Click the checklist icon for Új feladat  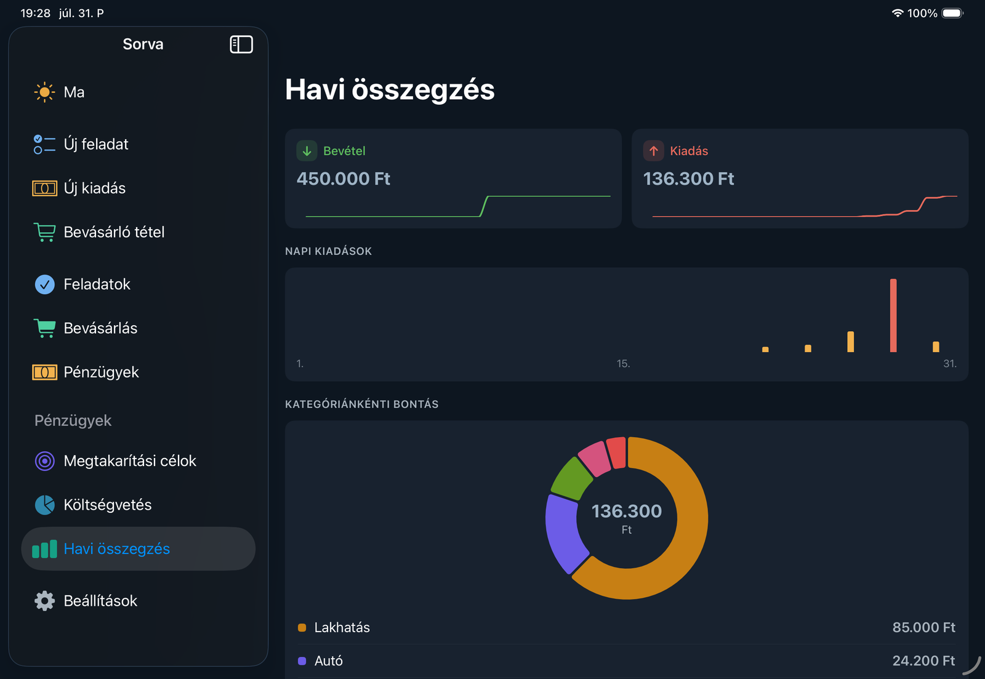tap(44, 144)
